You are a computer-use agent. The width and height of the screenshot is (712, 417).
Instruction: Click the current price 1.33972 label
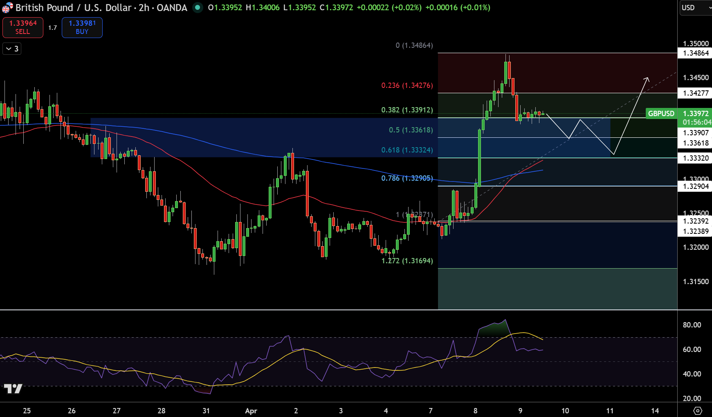tap(696, 113)
